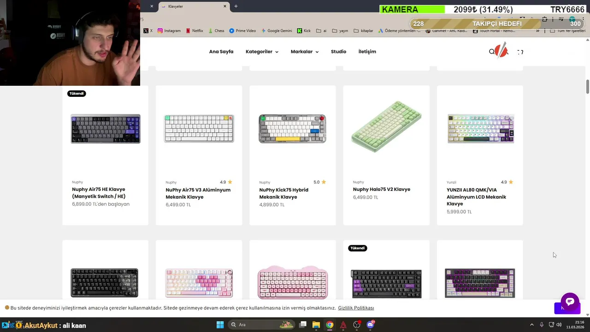Go to Ana Sayfa
Screen dimensions: 590x332
coord(221,52)
